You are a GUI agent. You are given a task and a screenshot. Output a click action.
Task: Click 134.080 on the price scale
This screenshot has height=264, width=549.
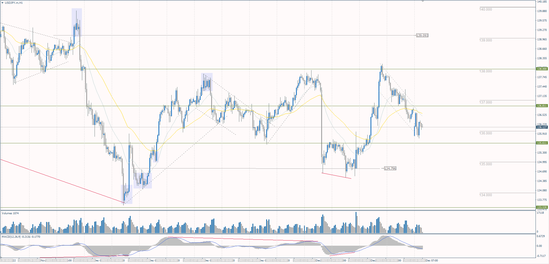tap(542, 190)
